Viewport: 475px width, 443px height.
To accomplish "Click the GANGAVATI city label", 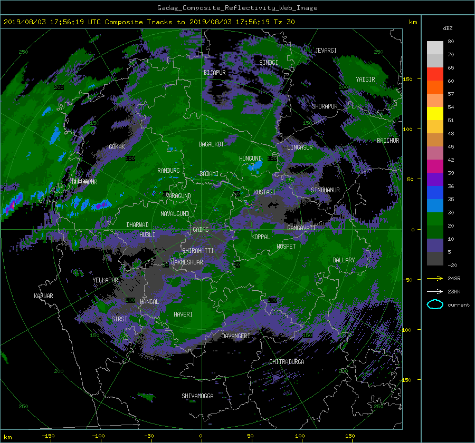I will pyautogui.click(x=301, y=228).
